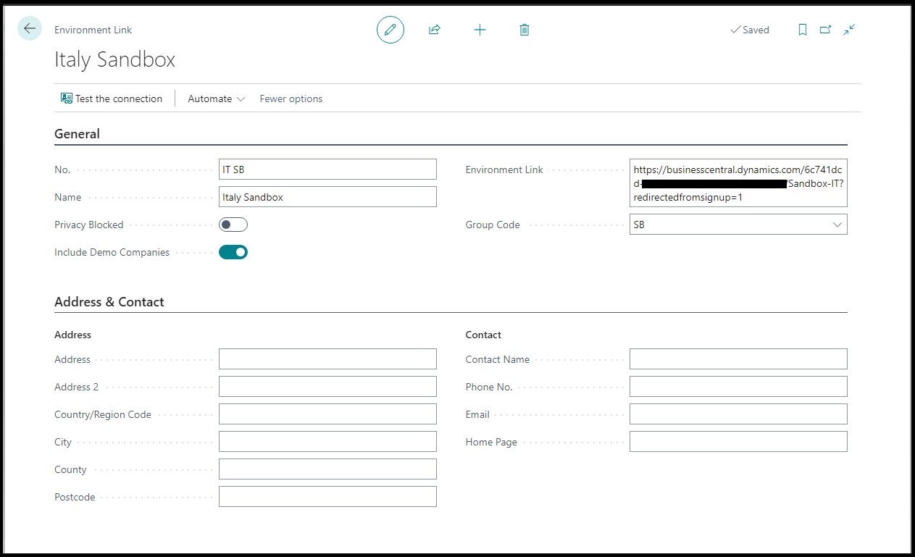Screen dimensions: 915x557
Task: Click the trash delete icon
Action: (525, 30)
